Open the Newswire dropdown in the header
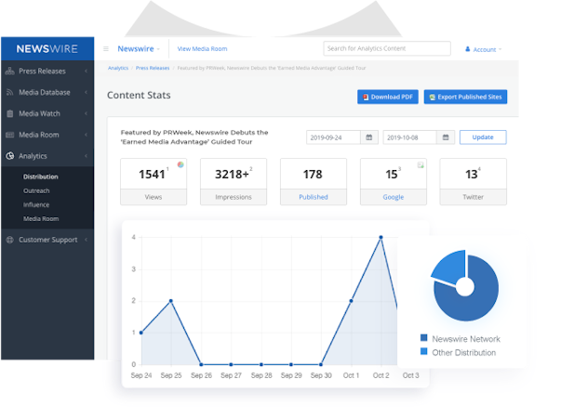The image size is (574, 418). click(x=139, y=49)
